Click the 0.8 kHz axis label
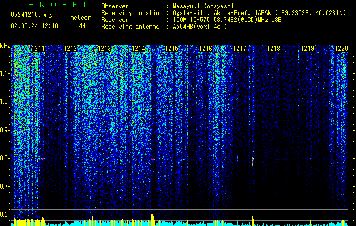The image size is (356, 226). coord(5,158)
